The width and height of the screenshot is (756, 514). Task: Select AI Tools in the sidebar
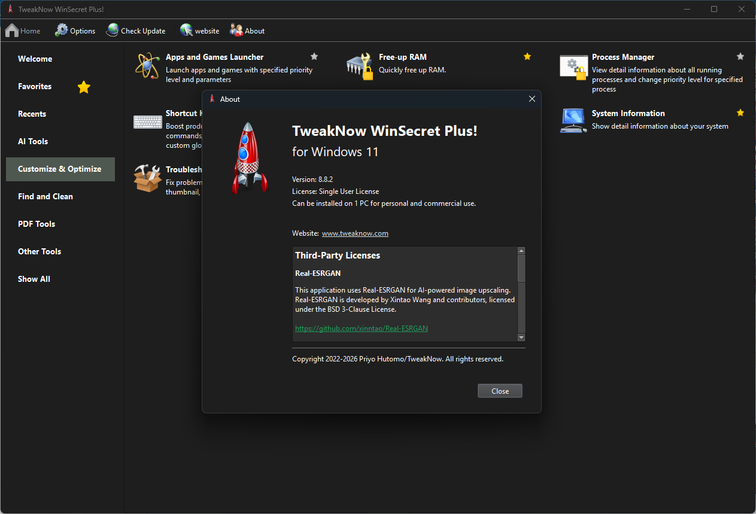tap(33, 141)
